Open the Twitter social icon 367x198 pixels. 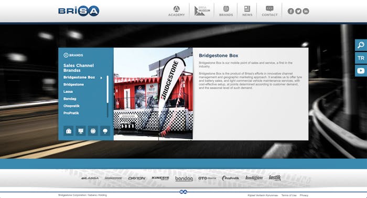tap(298, 11)
